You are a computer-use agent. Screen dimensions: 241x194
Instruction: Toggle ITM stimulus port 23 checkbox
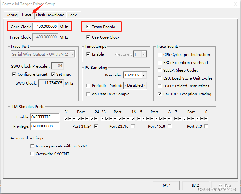click(102, 118)
